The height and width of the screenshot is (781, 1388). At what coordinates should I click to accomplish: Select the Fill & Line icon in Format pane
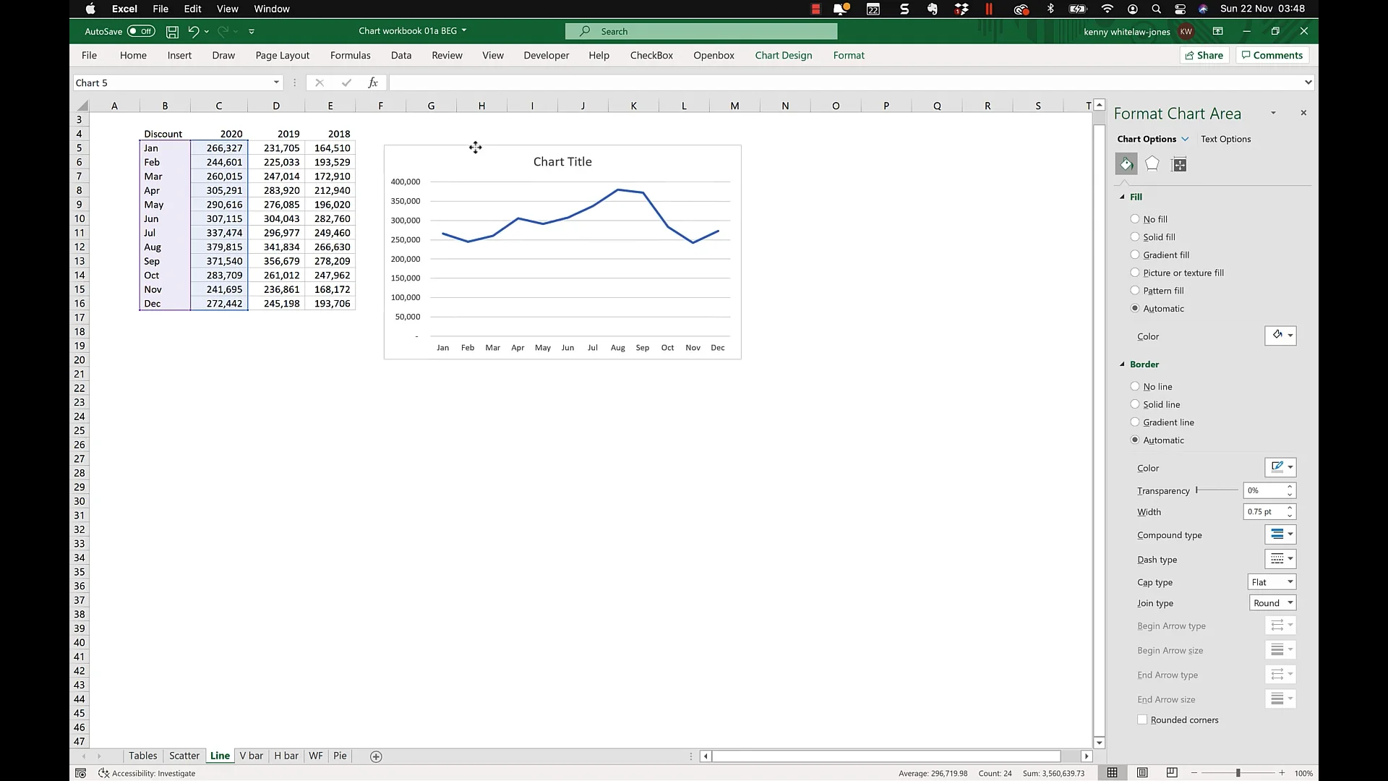(x=1126, y=164)
